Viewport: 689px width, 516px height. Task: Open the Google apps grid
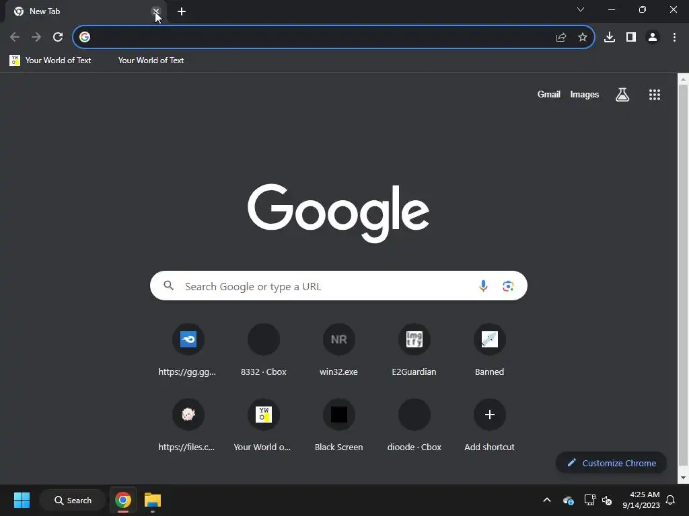655,95
